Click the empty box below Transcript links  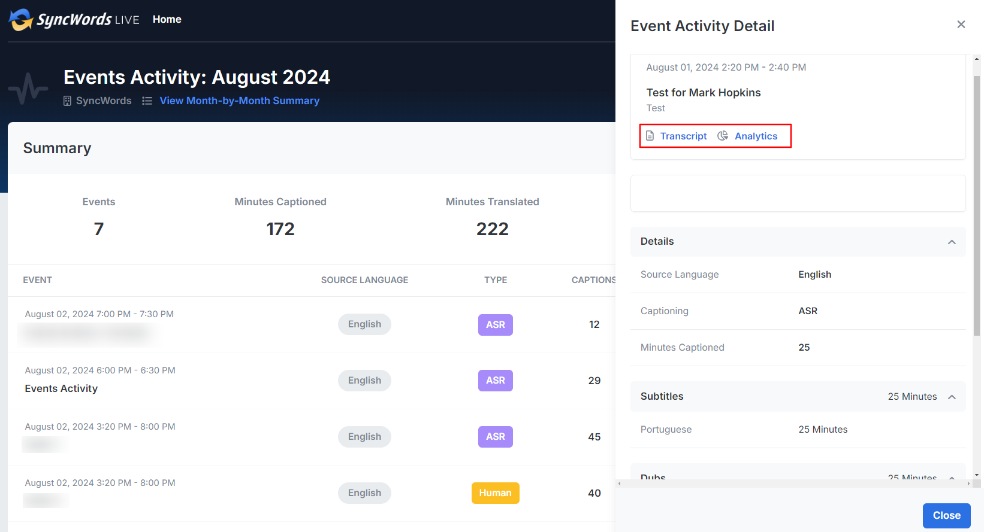pos(798,193)
